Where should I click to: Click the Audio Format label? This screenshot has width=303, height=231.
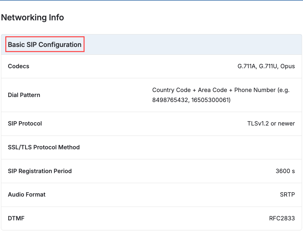(27, 195)
